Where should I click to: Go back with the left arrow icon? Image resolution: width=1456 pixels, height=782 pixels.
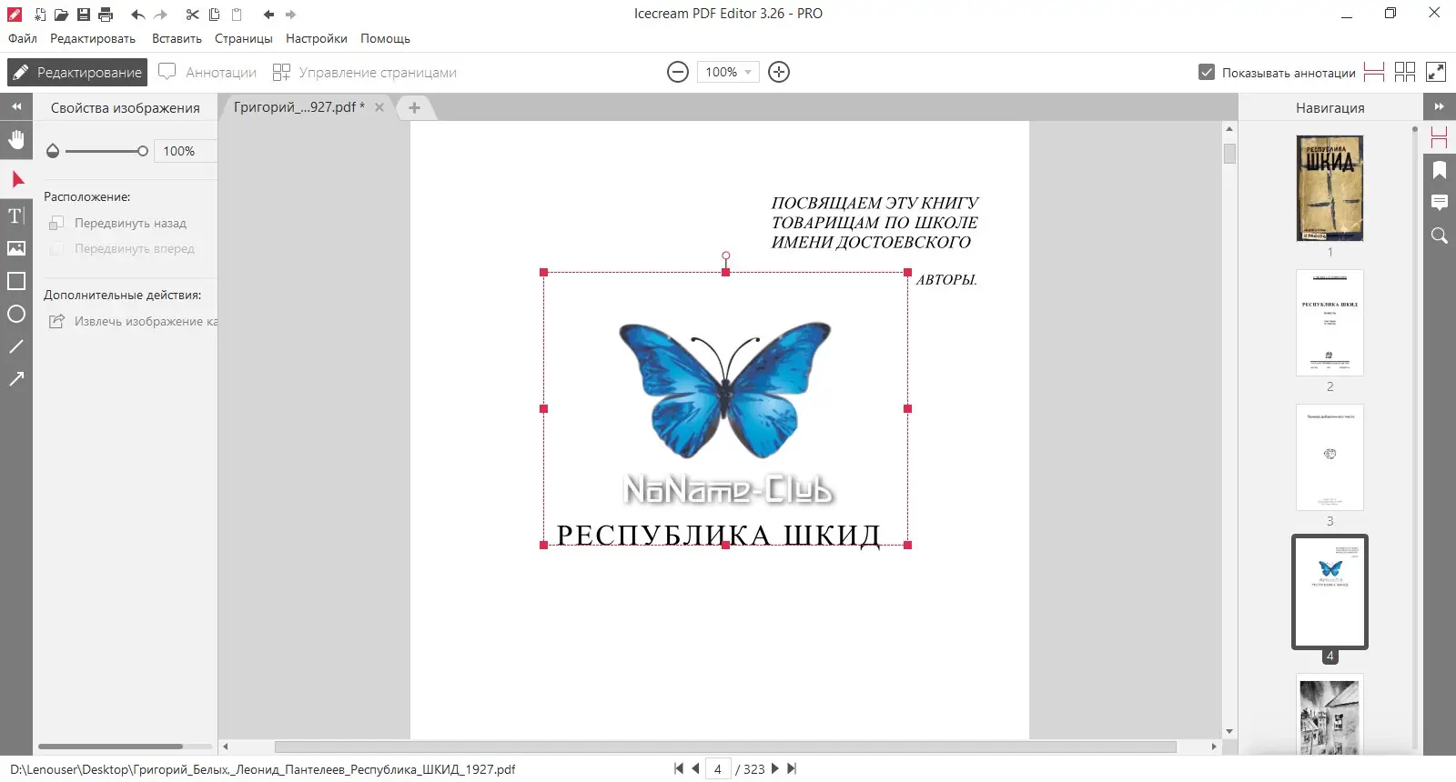(268, 15)
